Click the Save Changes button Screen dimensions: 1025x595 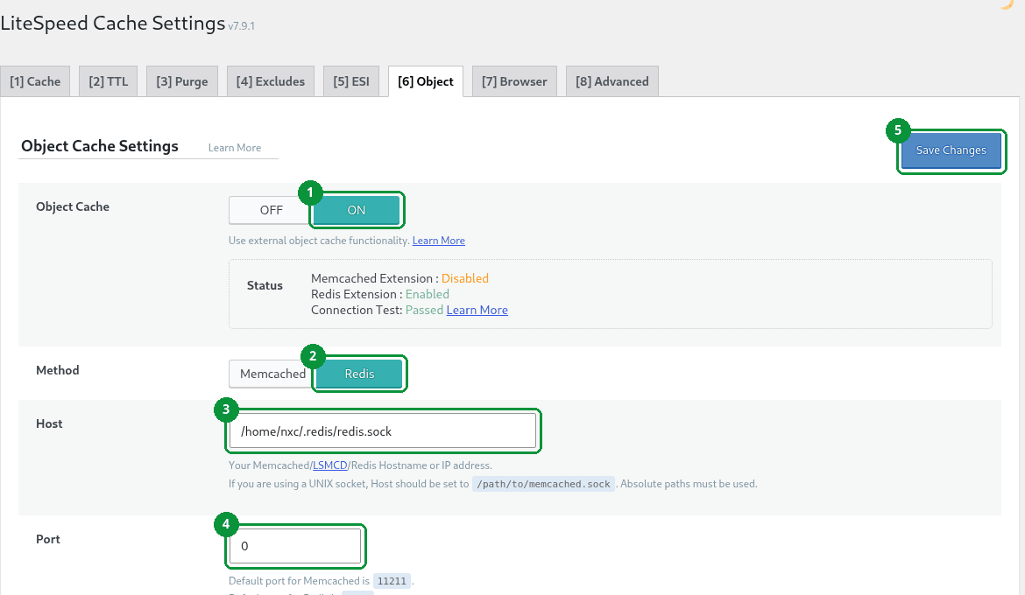click(951, 150)
